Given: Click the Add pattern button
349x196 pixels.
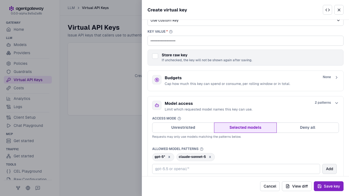Looking at the screenshot, I should click(329, 169).
